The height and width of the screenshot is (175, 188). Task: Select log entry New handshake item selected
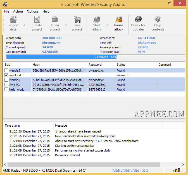[x=85, y=136]
